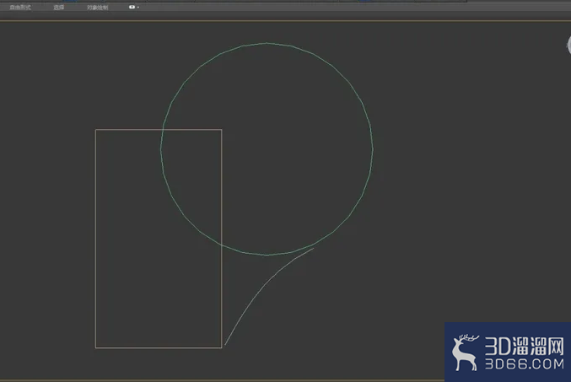Open the 对象绘制 (Object Paint) ribbon tab
Viewport: 571px width, 382px height.
point(97,8)
